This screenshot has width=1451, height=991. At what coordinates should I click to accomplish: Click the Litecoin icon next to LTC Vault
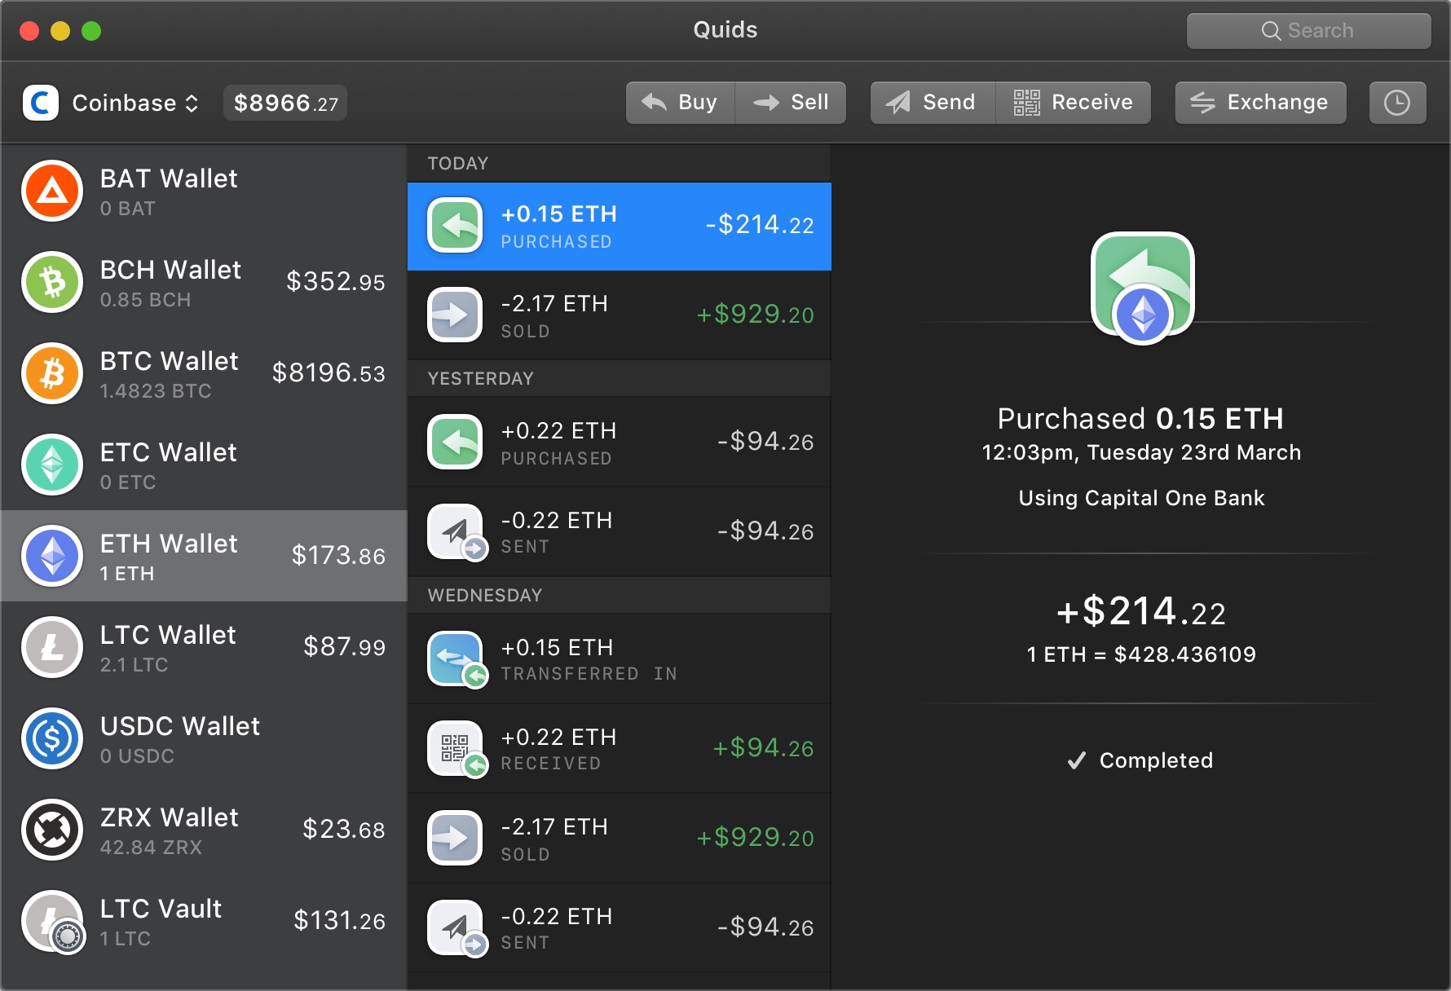[51, 922]
